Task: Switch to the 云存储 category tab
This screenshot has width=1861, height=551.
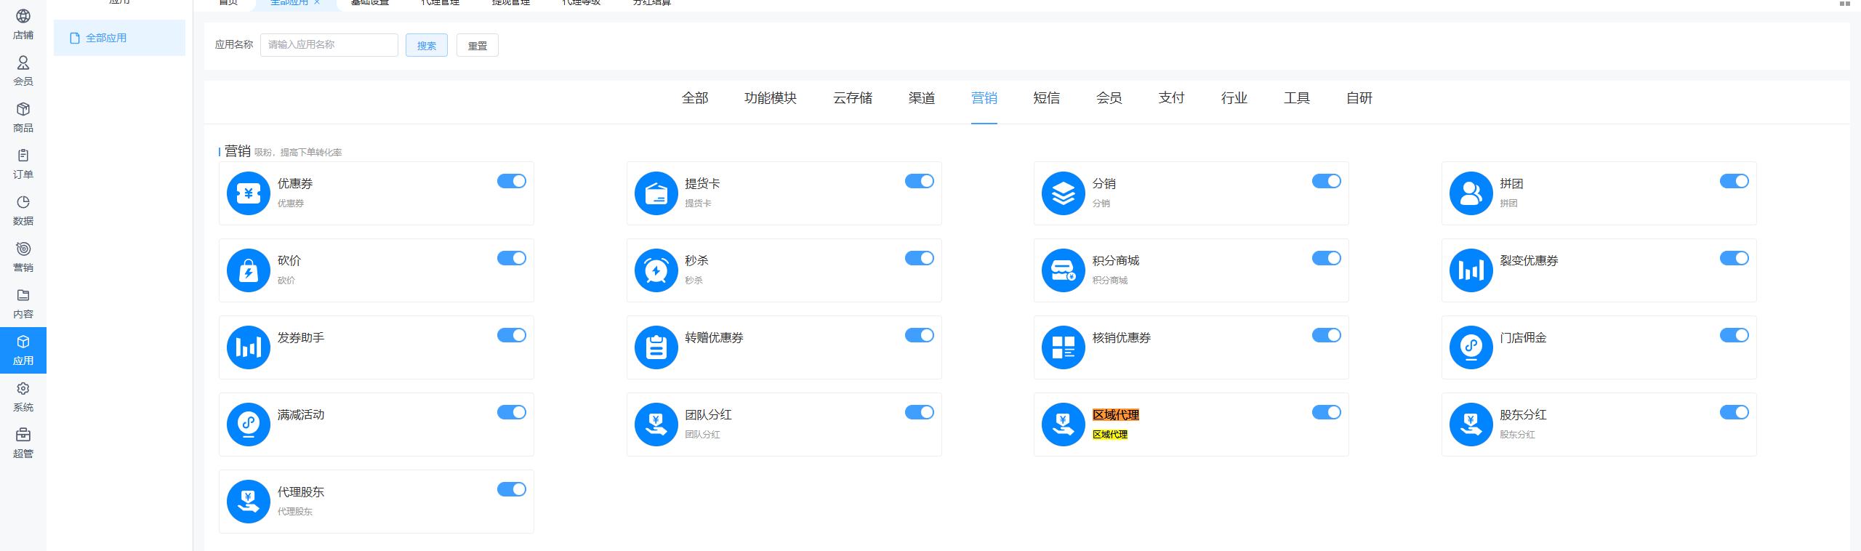Action: pos(853,98)
